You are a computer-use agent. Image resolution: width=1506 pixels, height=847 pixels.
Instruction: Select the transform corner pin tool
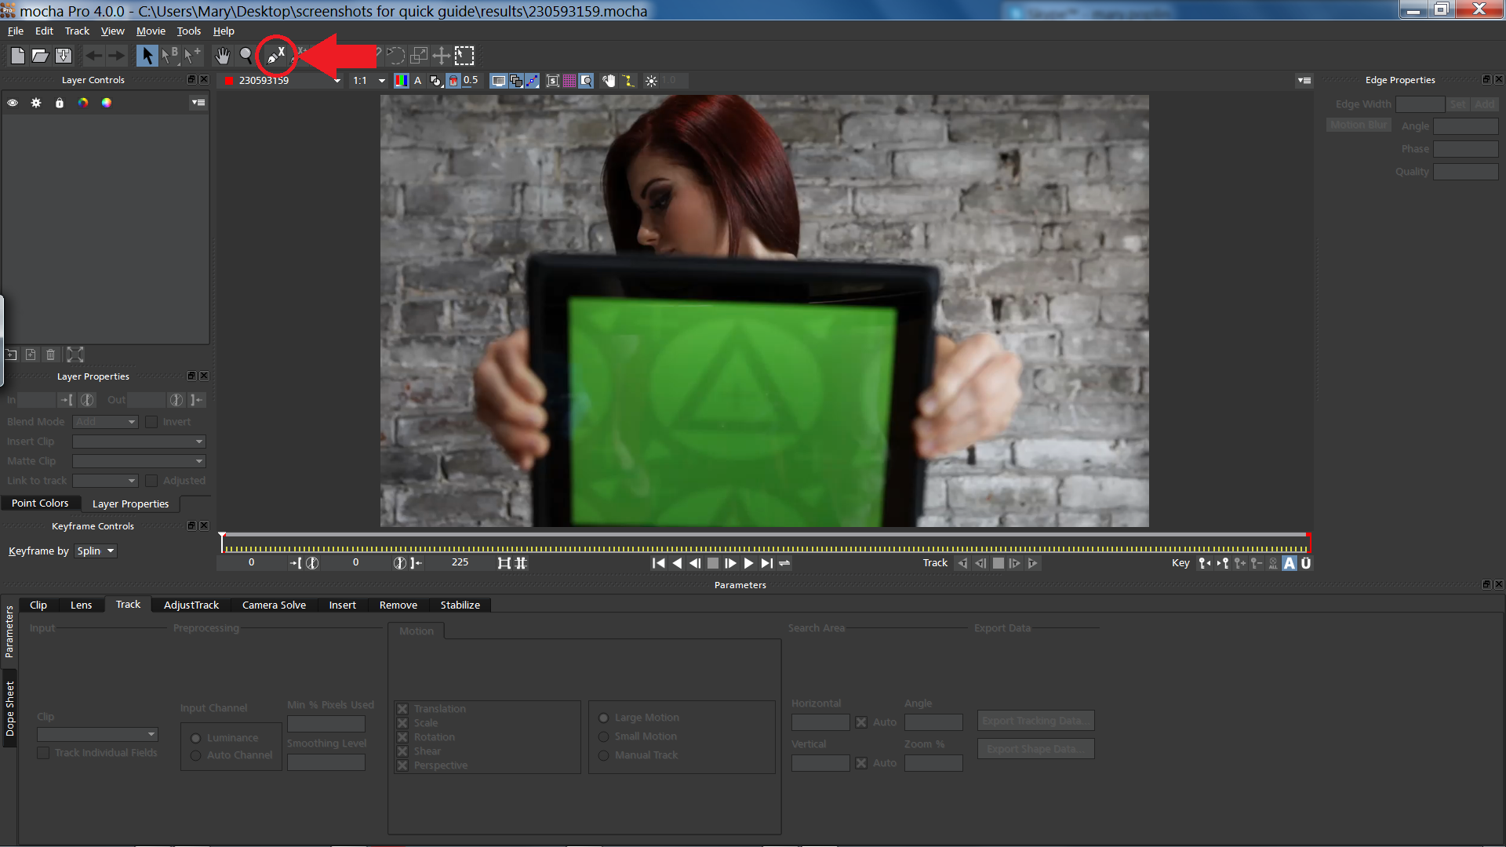[464, 55]
